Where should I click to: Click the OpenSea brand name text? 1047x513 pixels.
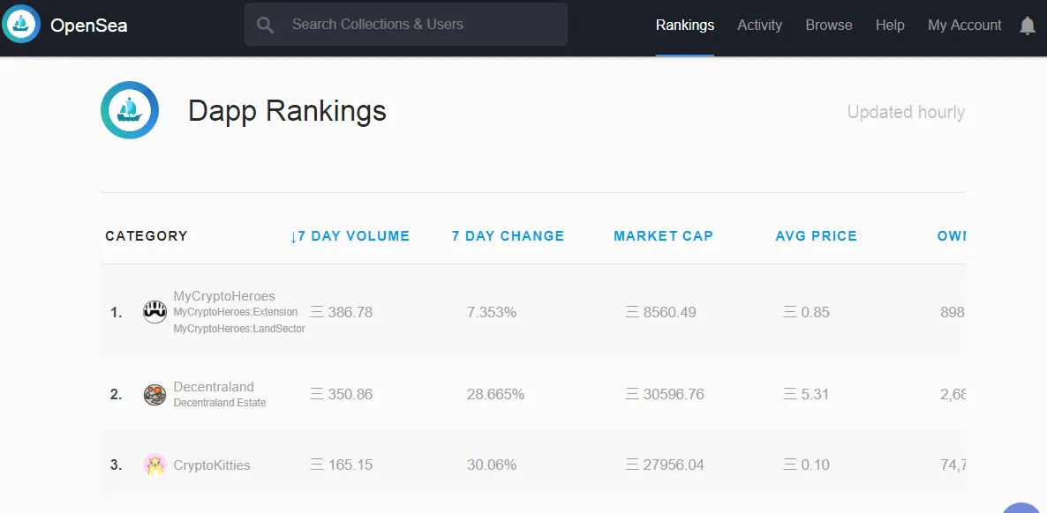89,26
